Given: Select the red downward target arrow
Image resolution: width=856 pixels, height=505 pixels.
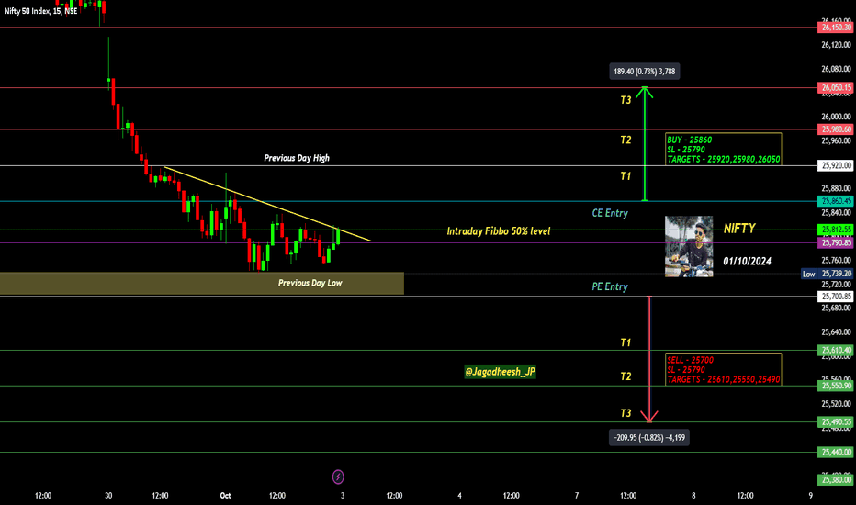Looking at the screenshot, I should (x=649, y=360).
